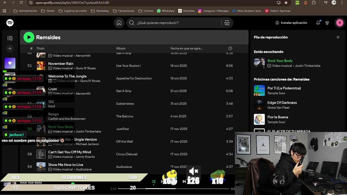Click the Duration clock column header
The height and width of the screenshot is (195, 347).
click(x=230, y=48)
